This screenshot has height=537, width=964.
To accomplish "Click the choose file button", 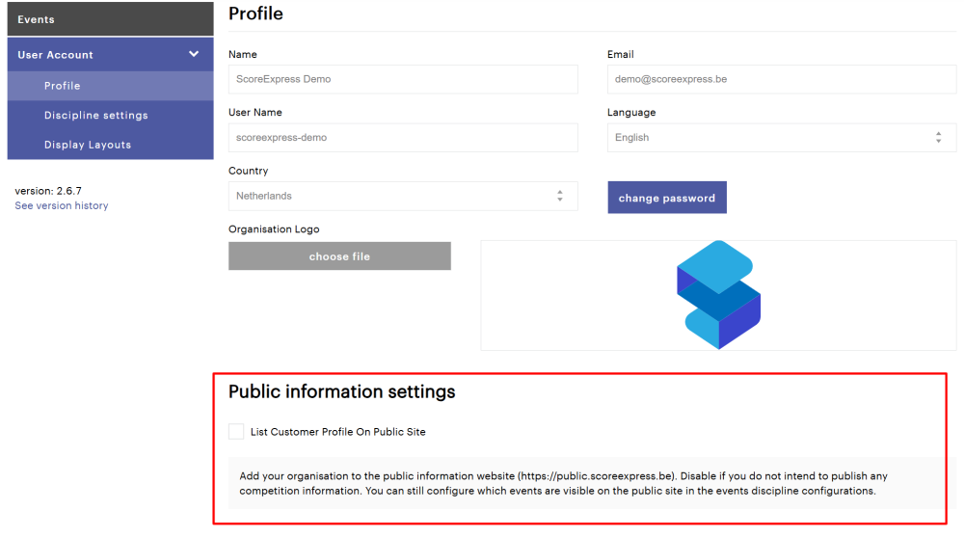I will tap(339, 256).
